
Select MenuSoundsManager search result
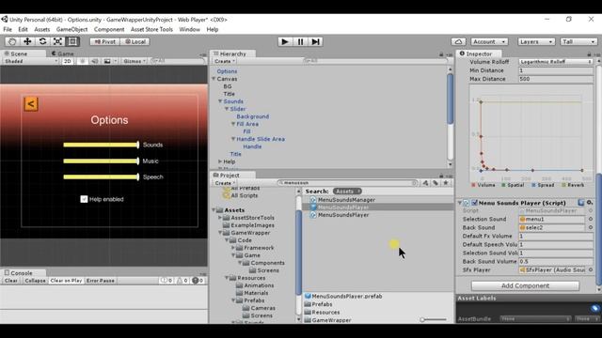pos(346,200)
